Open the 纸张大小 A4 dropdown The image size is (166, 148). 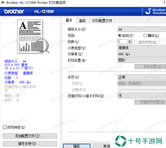pos(142,29)
